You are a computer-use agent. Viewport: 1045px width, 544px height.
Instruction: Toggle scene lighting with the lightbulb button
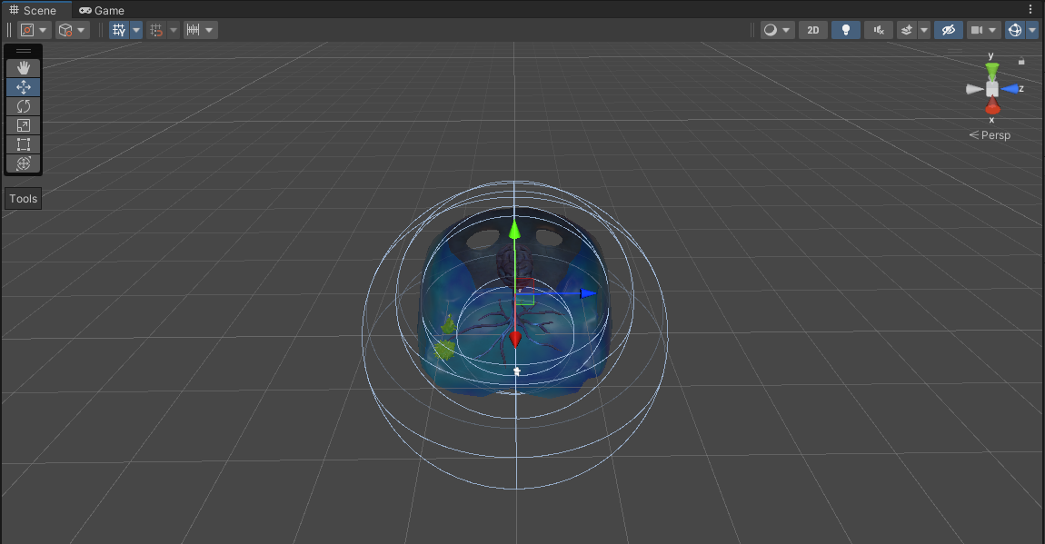(x=846, y=30)
